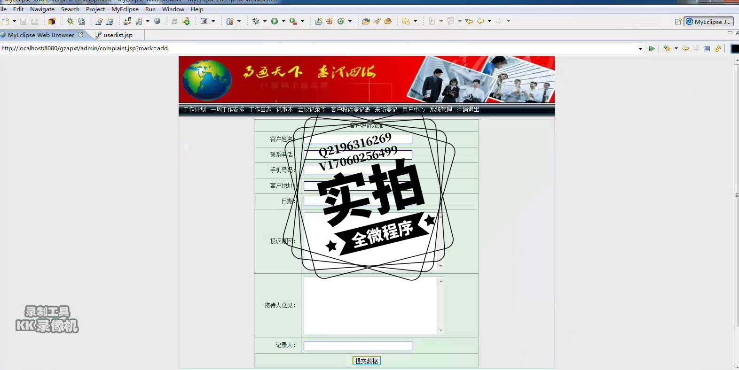Screen dimensions: 739x370
Task: Click the browser stop square icon
Action: coord(707,48)
